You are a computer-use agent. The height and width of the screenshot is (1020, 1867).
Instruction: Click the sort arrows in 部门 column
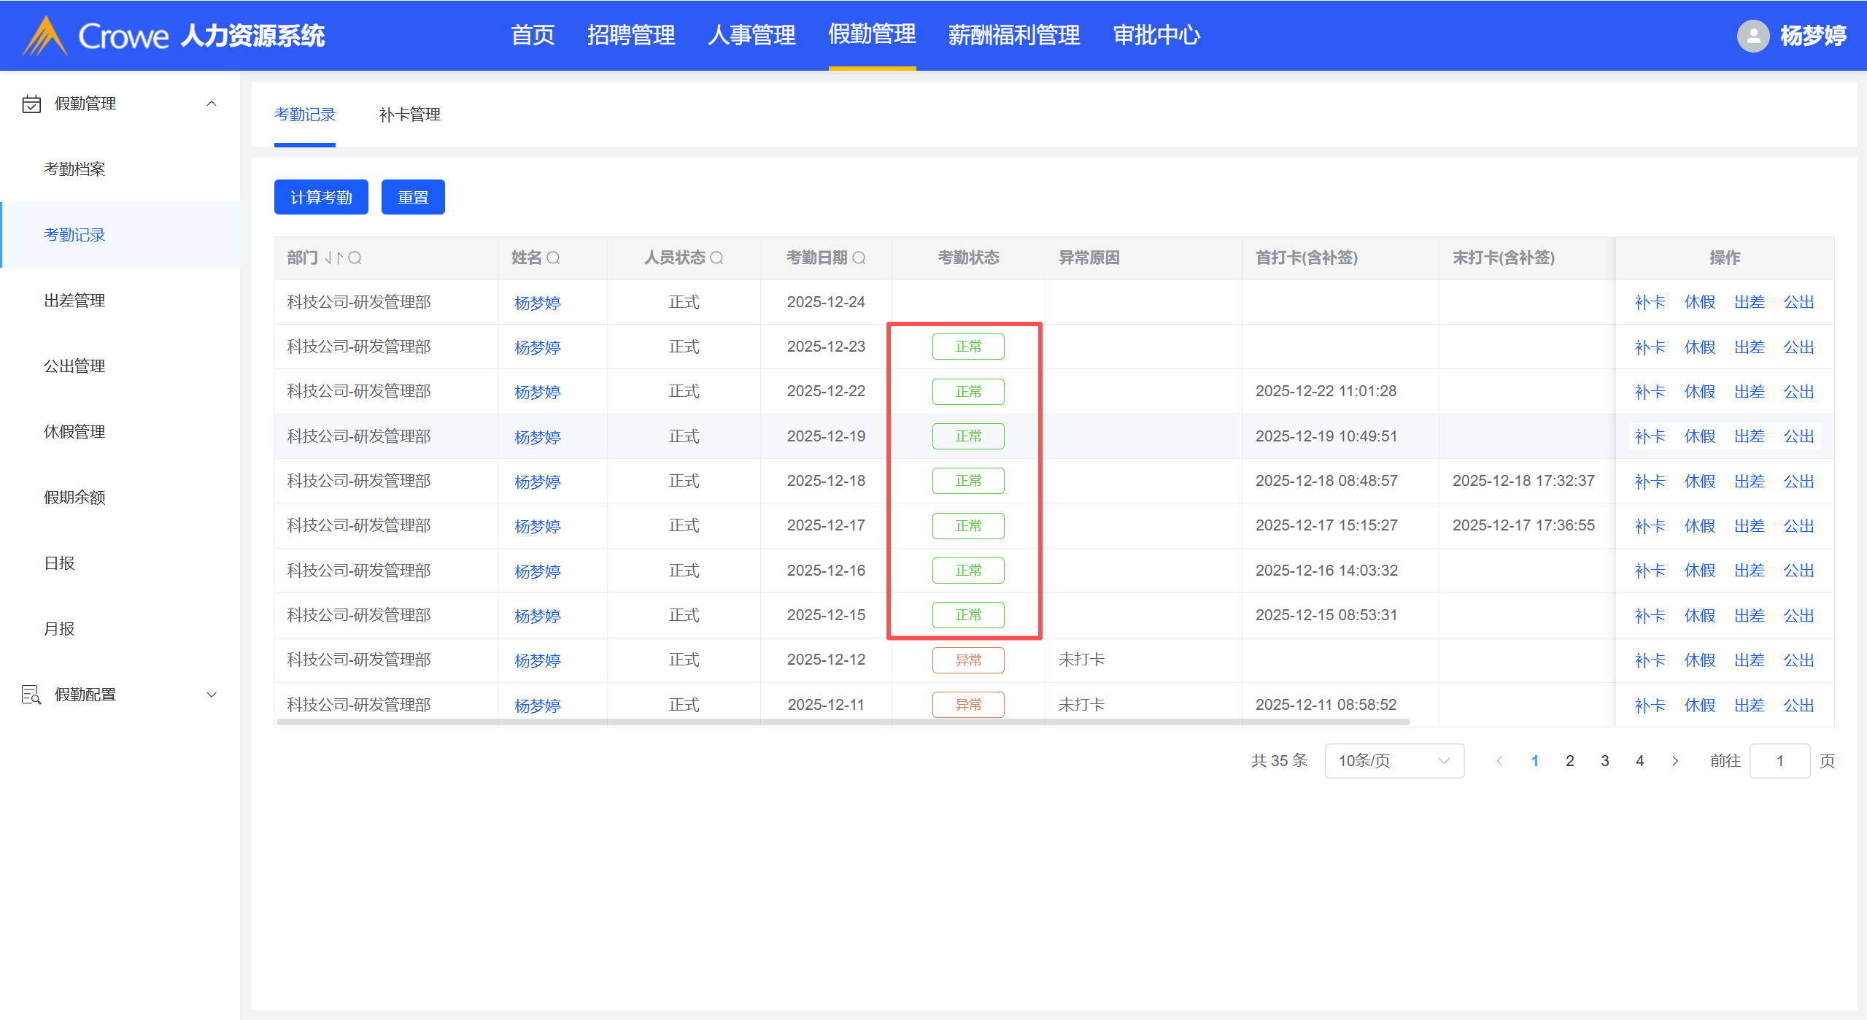(333, 258)
